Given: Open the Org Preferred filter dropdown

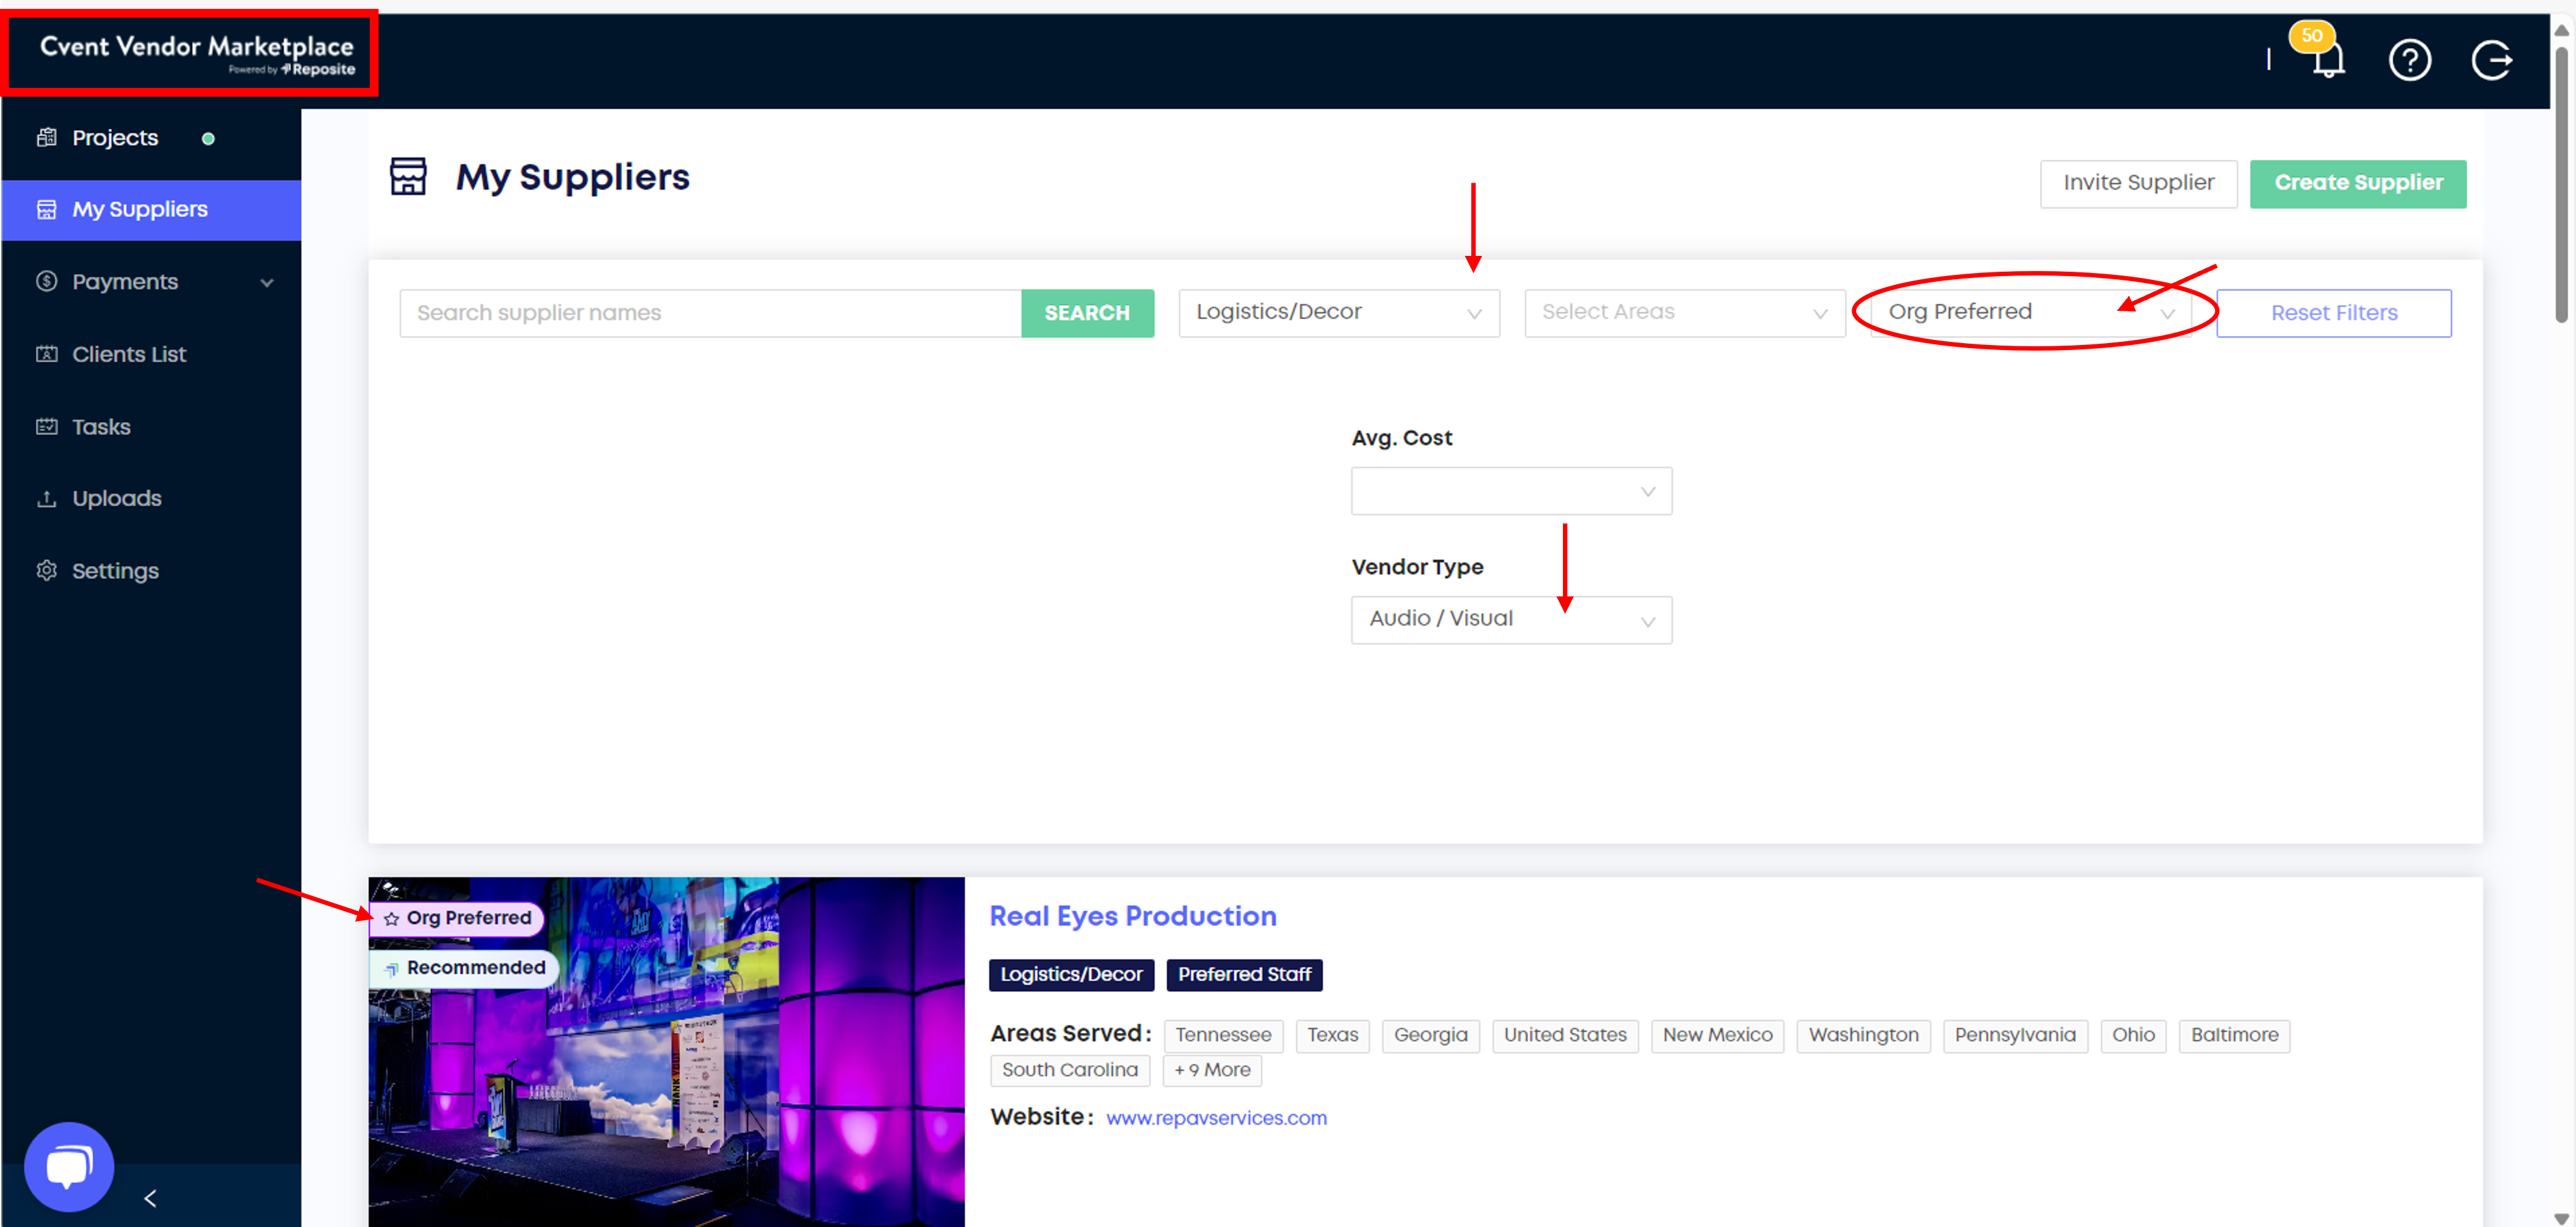Looking at the screenshot, I should click(x=2030, y=313).
